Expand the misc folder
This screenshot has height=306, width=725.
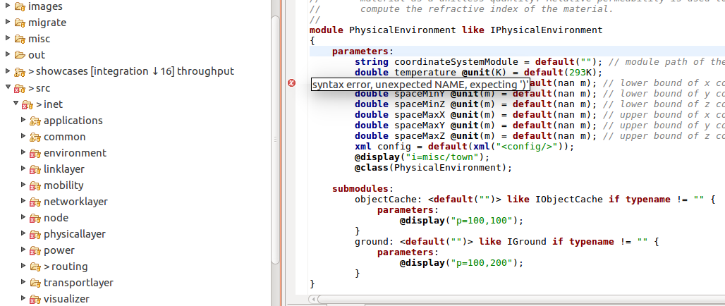point(7,38)
